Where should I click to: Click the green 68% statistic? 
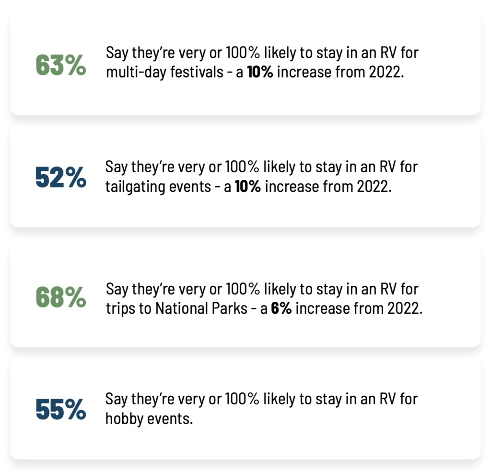coord(61,297)
